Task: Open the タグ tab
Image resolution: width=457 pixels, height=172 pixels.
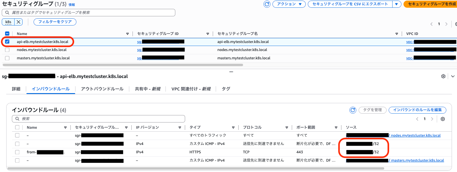Action: (226, 89)
